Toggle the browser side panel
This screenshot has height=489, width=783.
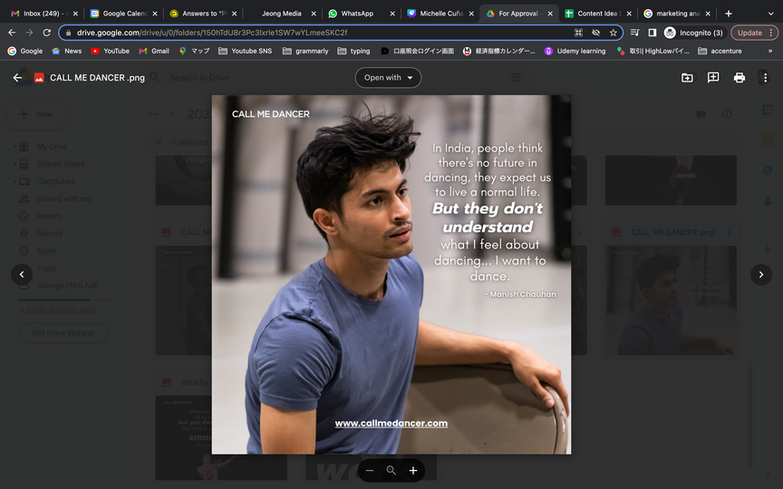(x=652, y=33)
